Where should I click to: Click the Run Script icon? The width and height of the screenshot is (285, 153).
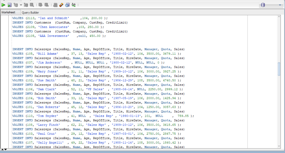pos(9,5)
